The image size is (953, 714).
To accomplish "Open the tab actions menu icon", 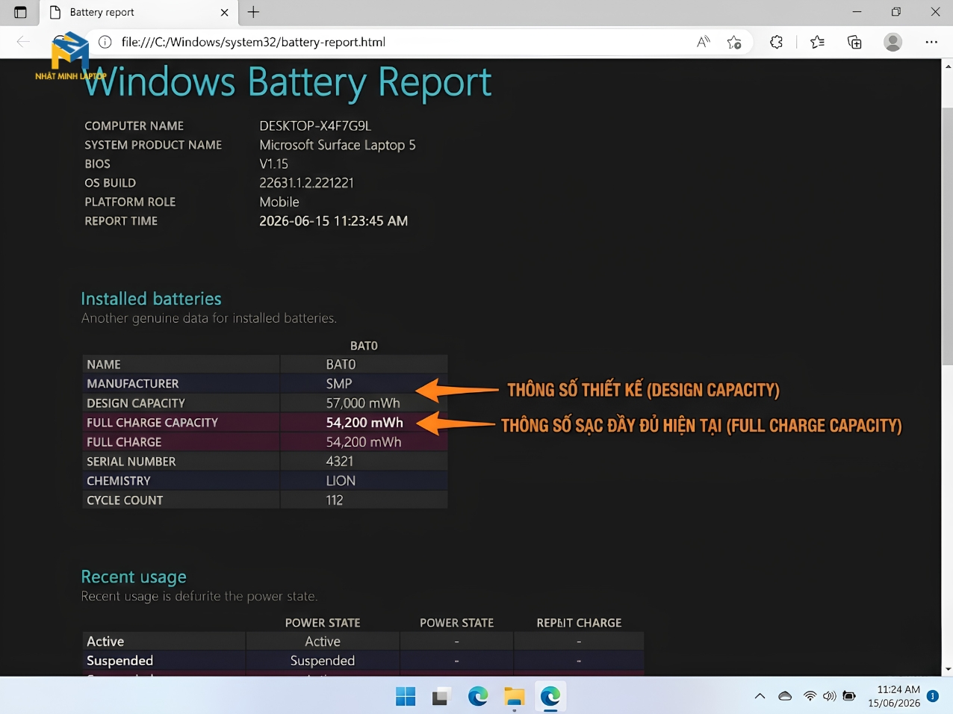I will click(x=20, y=12).
